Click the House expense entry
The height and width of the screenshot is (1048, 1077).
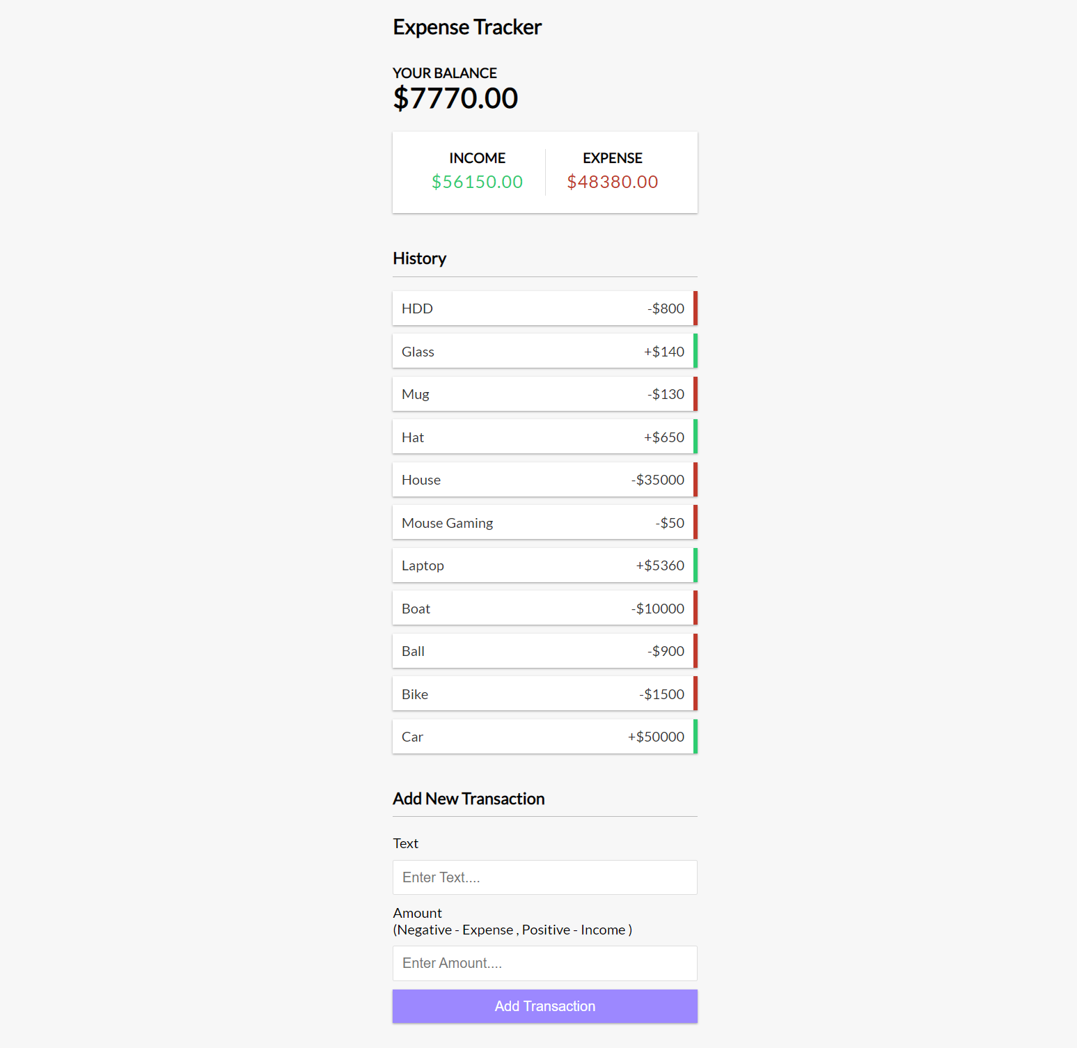(x=543, y=479)
